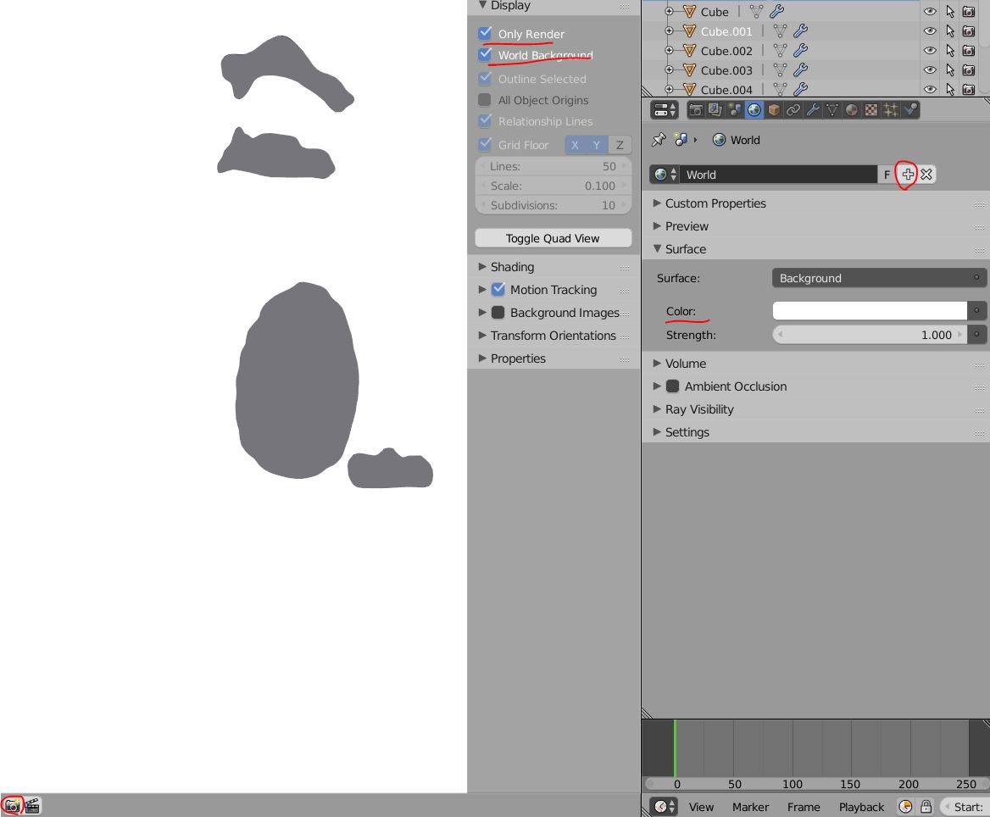Click the world background Color swatch
The width and height of the screenshot is (990, 817).
coord(869,310)
